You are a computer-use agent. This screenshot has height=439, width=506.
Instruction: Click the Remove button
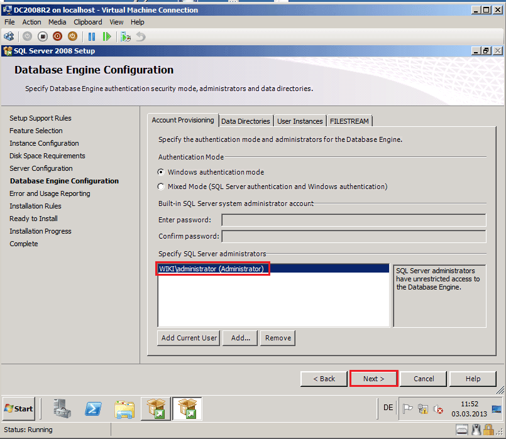[278, 338]
